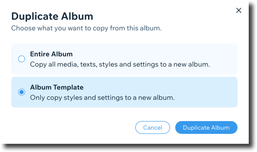Viewport: 257px width, 152px height.
Task: Click 'Only copy styles and settings' description
Action: 102,98
